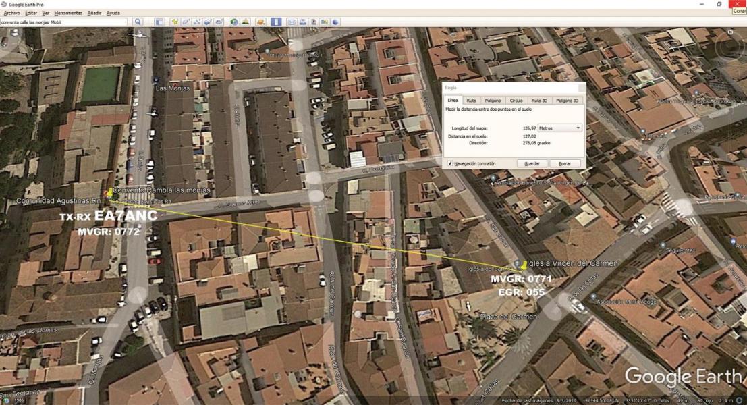
Task: Toggle the sidebar panel visibility
Action: 160,22
